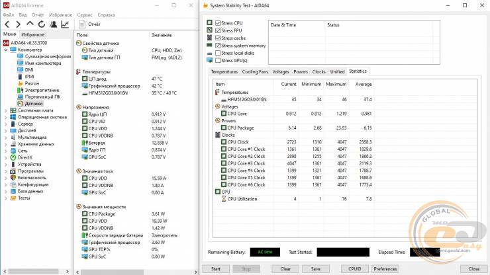Sort by the Average column header
This screenshot has height=275, width=490.
(364, 84)
